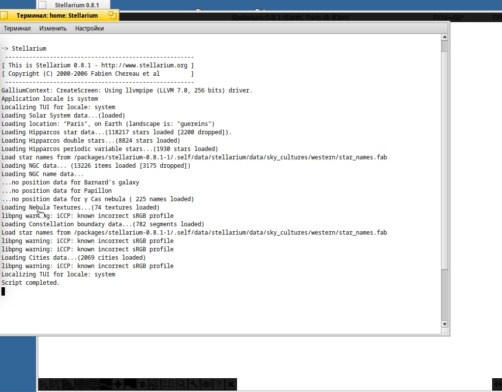Click the 'Loading Constellation boundary data' line
This screenshot has width=502, height=392.
(103, 224)
